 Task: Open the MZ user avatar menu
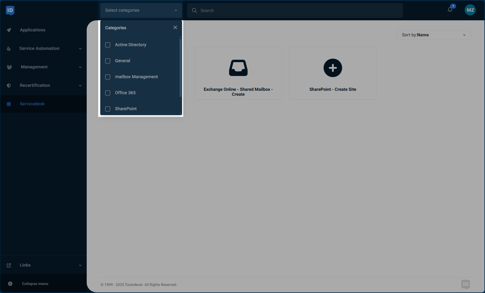click(x=470, y=10)
